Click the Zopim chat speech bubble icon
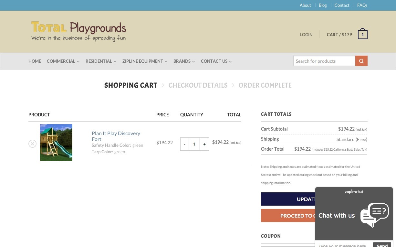The width and height of the screenshot is (396, 247). pyautogui.click(x=374, y=215)
